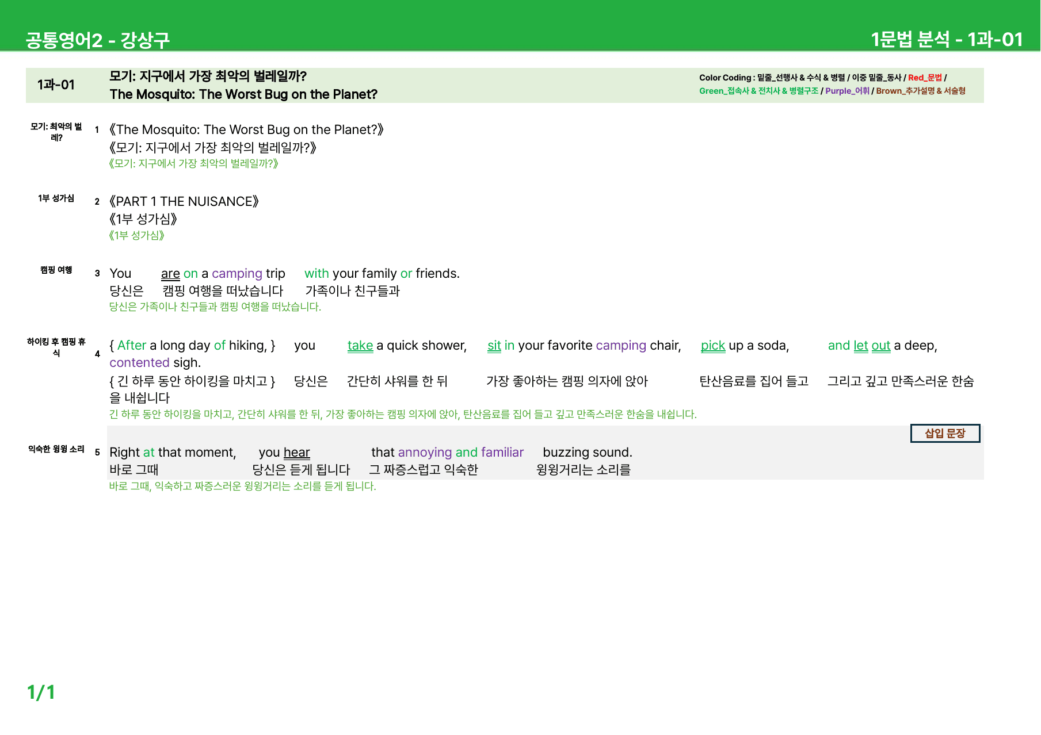This screenshot has width=1041, height=735.
Task: Click the underlined verb 'pick'
Action: coord(713,346)
